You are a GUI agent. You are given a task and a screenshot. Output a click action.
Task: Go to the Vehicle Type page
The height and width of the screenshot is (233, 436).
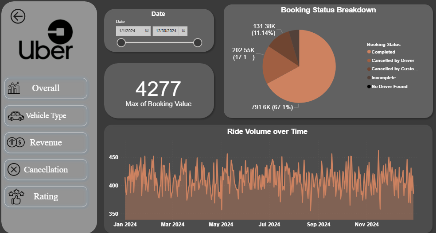pos(46,116)
